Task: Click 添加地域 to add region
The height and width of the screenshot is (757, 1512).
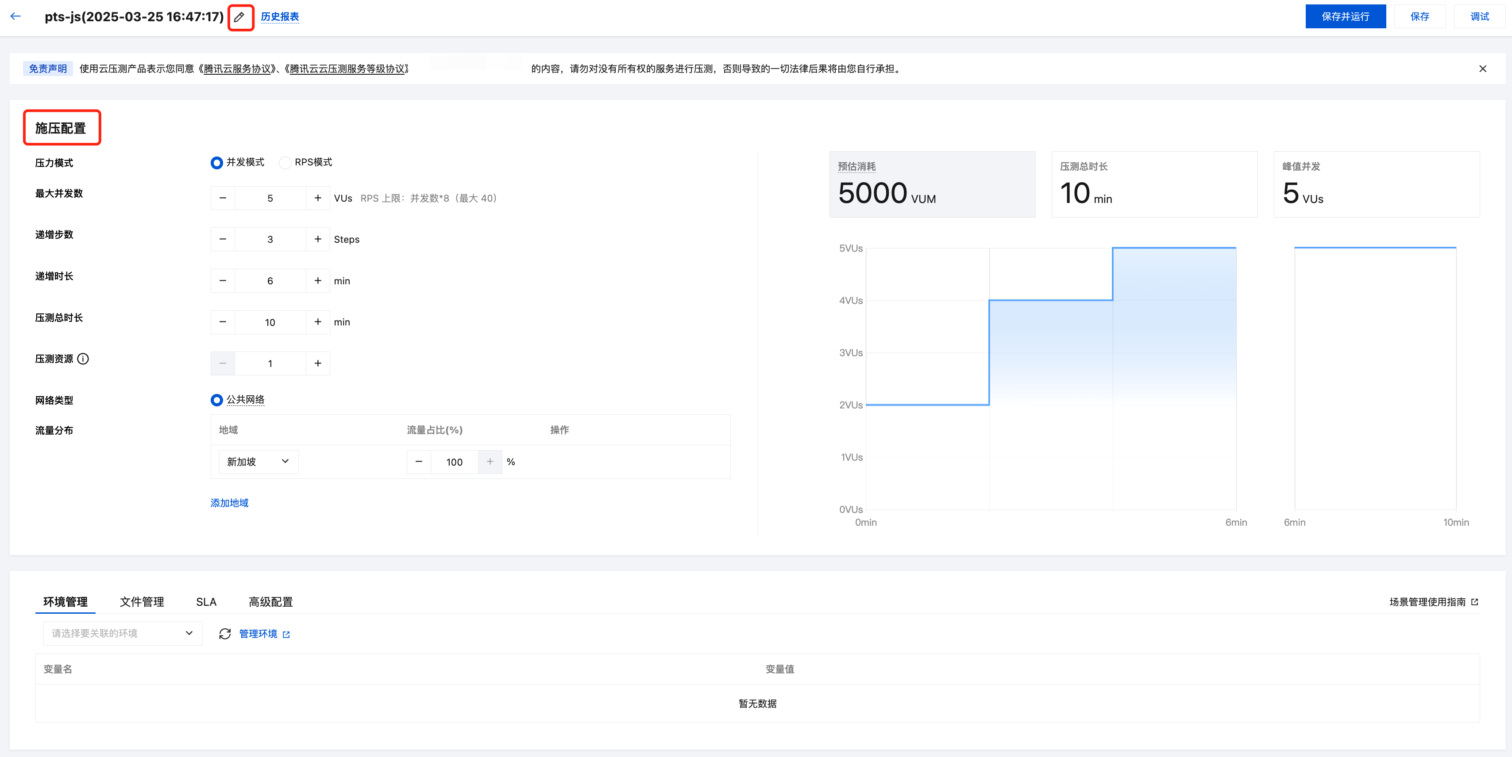Action: [229, 502]
